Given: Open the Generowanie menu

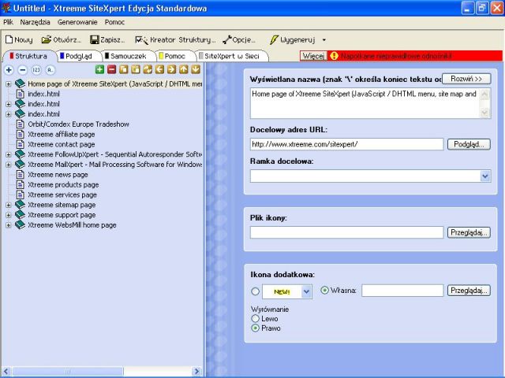Looking at the screenshot, I should [77, 22].
